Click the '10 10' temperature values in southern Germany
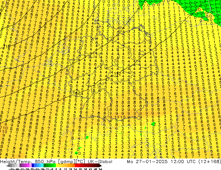 tap(120, 117)
